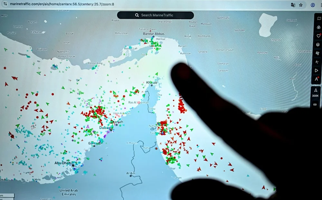The width and height of the screenshot is (322, 200).
Task: Toggle the infinity symbol button
Action: pos(315,104)
